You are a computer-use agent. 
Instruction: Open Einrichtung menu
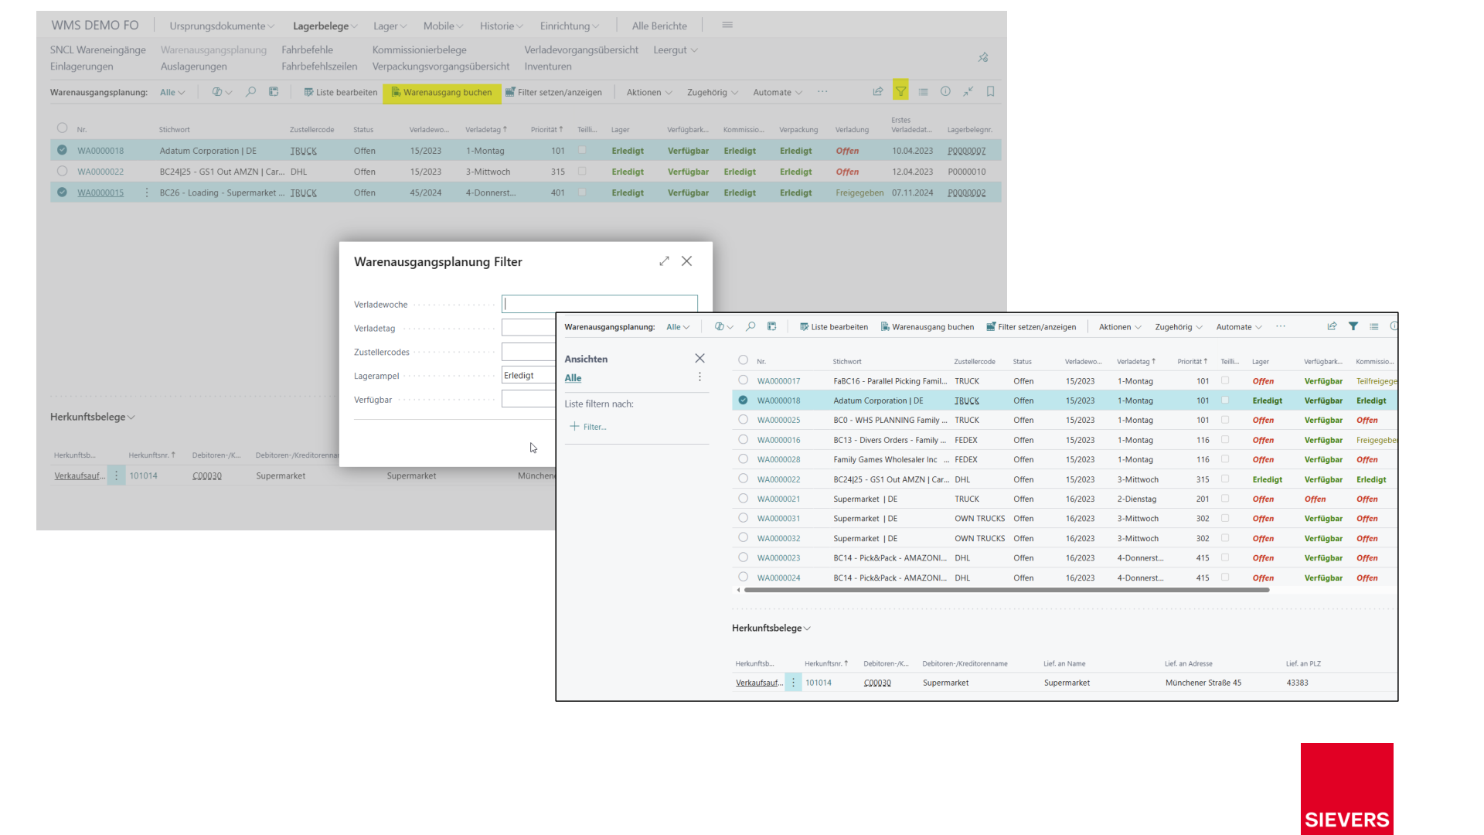[x=570, y=26]
